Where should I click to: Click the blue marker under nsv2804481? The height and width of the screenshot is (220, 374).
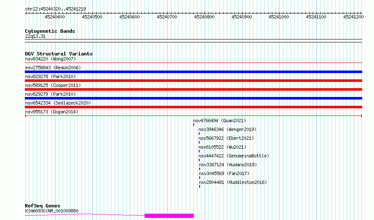[200, 186]
